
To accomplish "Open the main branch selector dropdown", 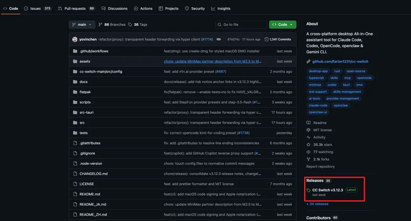I will 82,25.
